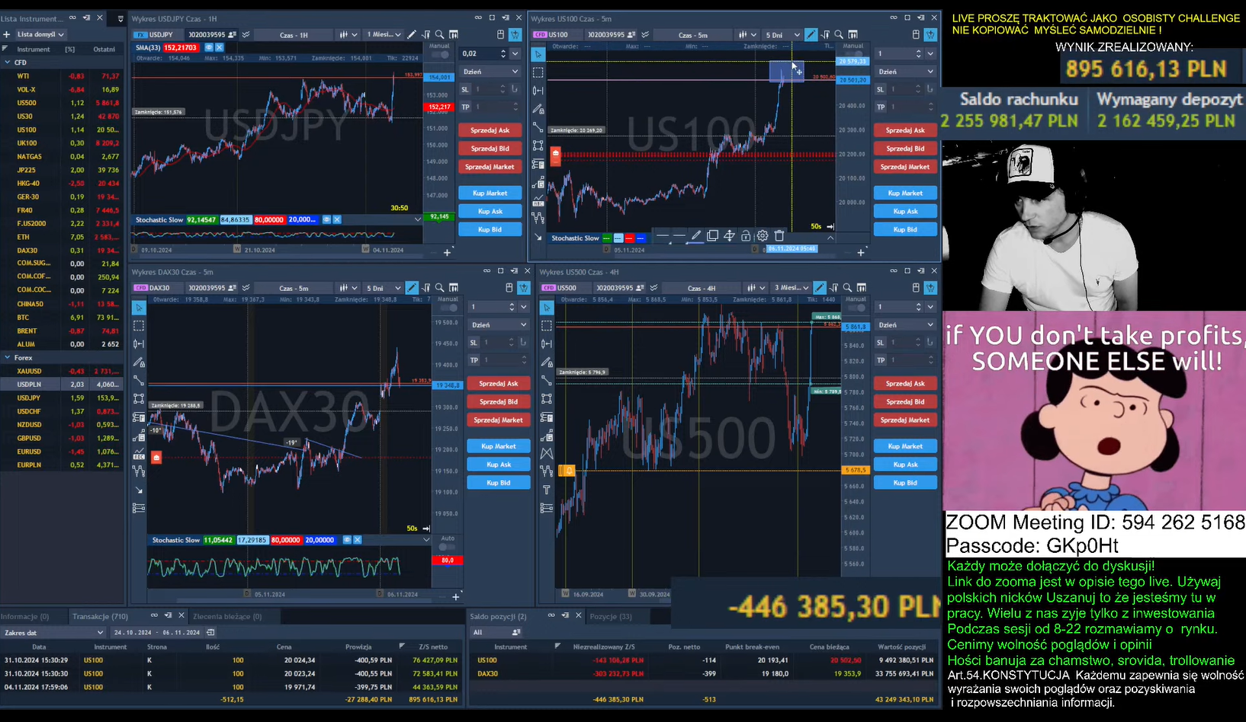Viewport: 1246px width, 722px height.
Task: Click the lock icon on US100 drawing toolbar
Action: coord(746,236)
